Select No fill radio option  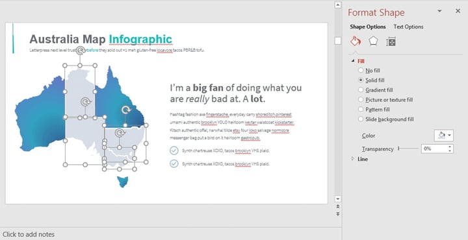pos(361,71)
